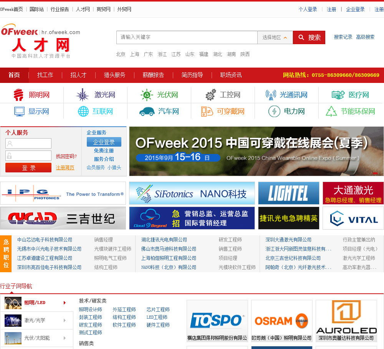Select the 找工作 navigation tab
Image resolution: width=384 pixels, height=349 pixels.
(45, 75)
